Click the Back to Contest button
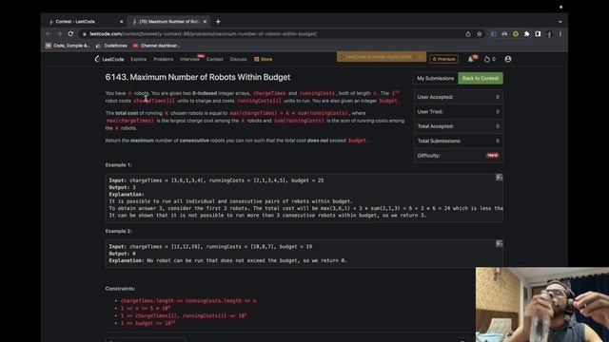609x342 pixels. click(481, 78)
